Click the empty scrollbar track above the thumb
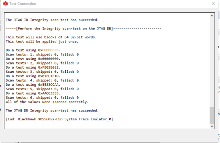 (x=212, y=62)
